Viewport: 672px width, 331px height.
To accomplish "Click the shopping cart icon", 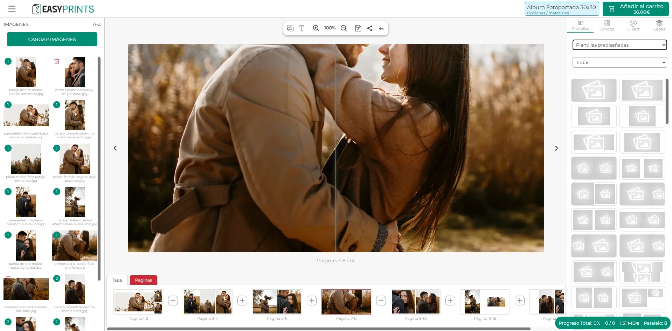I will coord(611,9).
